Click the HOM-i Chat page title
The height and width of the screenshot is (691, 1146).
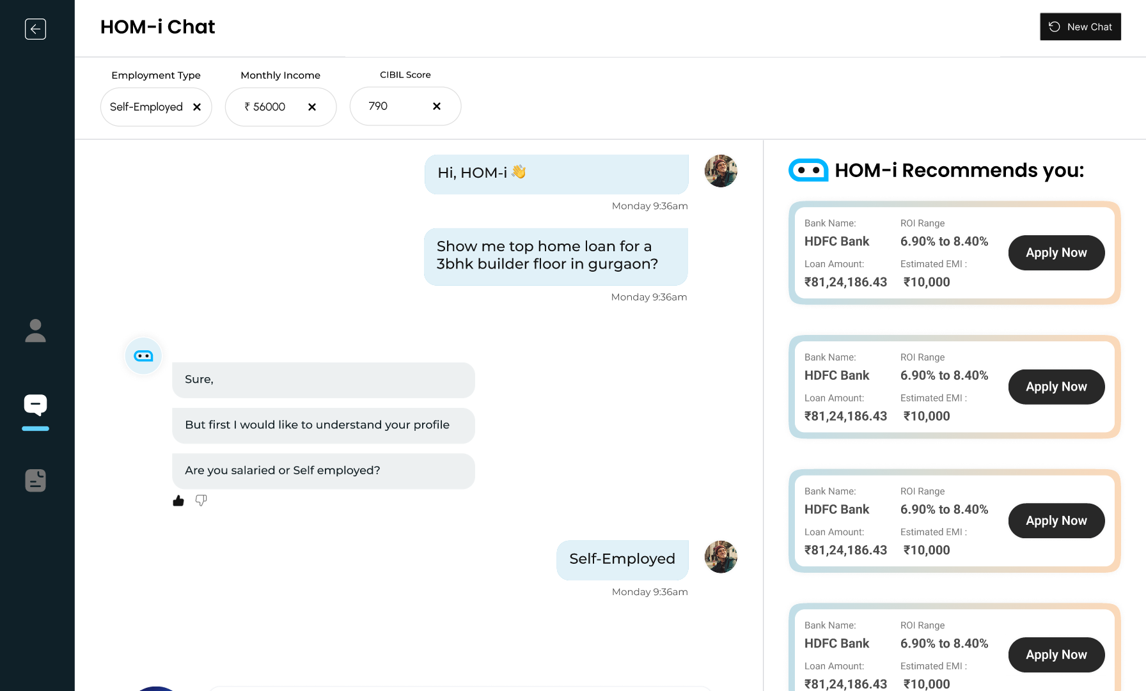pos(157,27)
